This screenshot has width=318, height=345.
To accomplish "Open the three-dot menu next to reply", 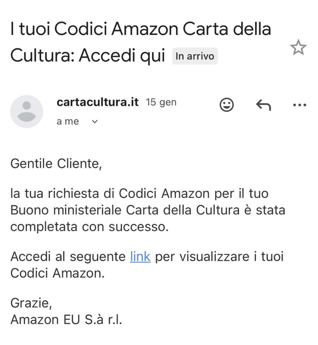I will 300,104.
